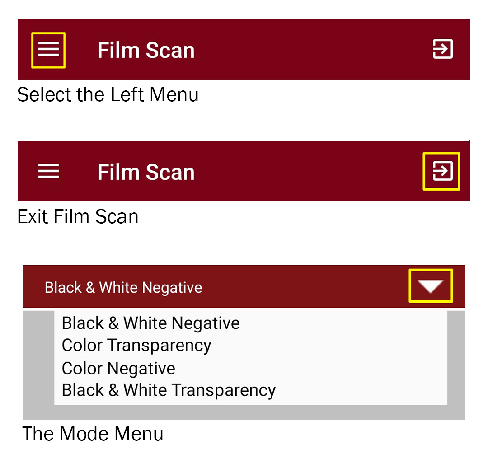This screenshot has width=488, height=468.
Task: Click the Film Scan title in top bar
Action: tap(146, 50)
